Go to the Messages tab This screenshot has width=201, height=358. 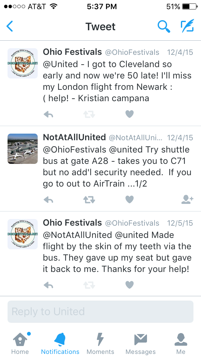(140, 343)
